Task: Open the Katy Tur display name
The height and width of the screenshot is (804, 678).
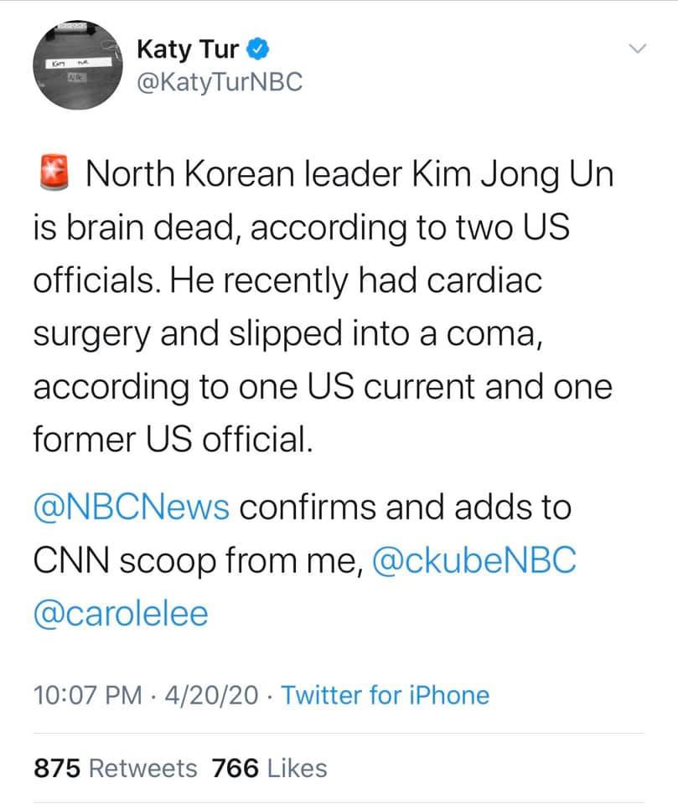Action: pyautogui.click(x=188, y=49)
